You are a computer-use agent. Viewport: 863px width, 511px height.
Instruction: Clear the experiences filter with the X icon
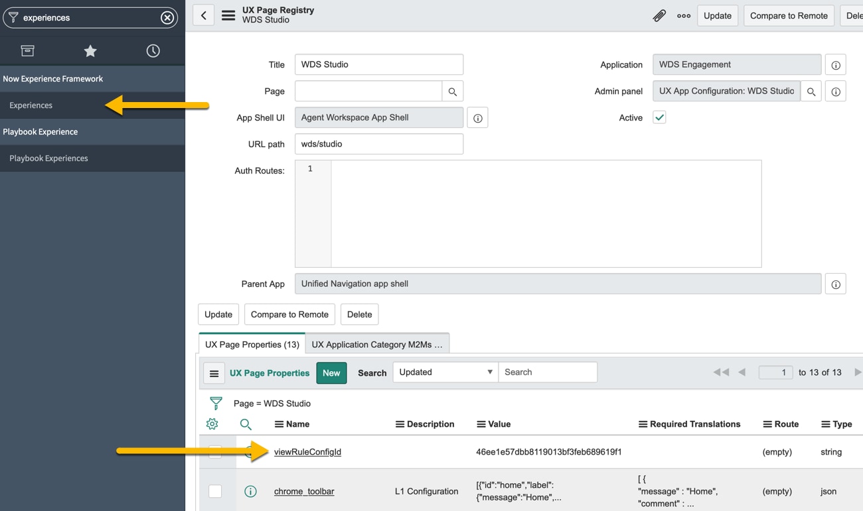point(167,17)
